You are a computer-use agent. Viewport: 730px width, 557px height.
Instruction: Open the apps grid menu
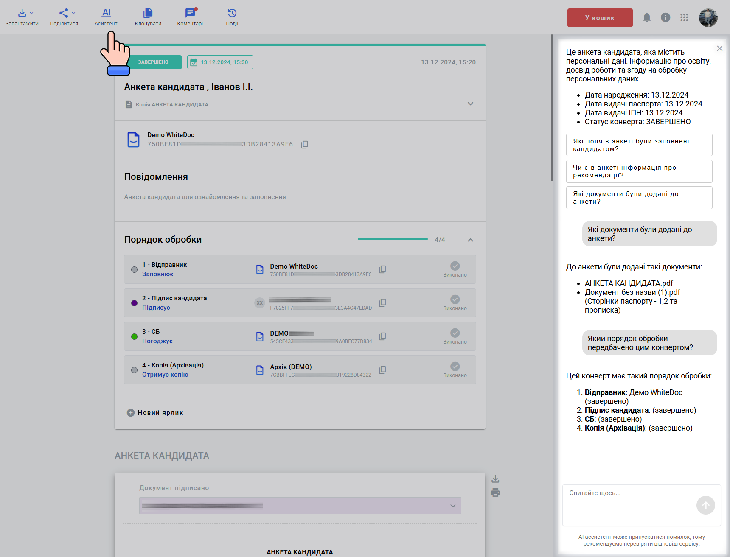click(x=684, y=17)
